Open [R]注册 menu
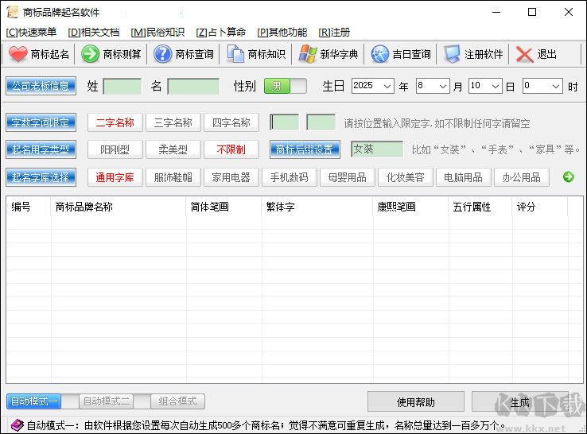 tap(334, 32)
